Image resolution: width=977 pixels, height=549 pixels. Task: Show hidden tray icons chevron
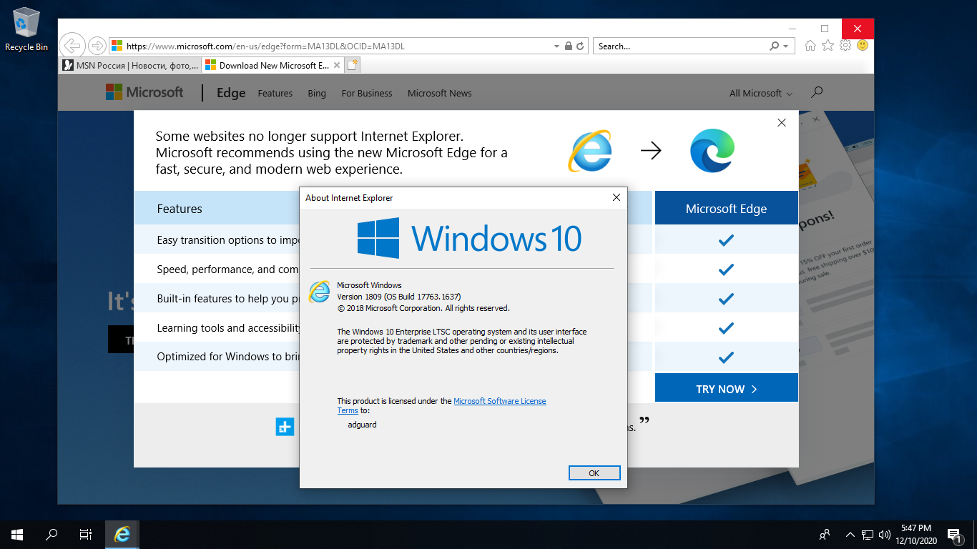pyautogui.click(x=850, y=534)
